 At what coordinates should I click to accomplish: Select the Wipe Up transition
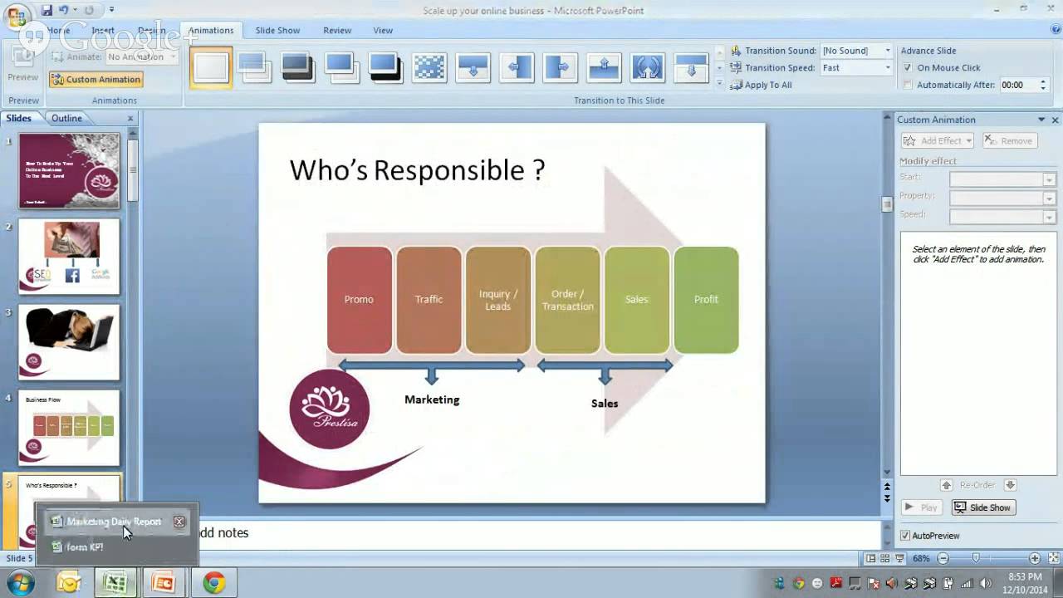pyautogui.click(x=604, y=67)
